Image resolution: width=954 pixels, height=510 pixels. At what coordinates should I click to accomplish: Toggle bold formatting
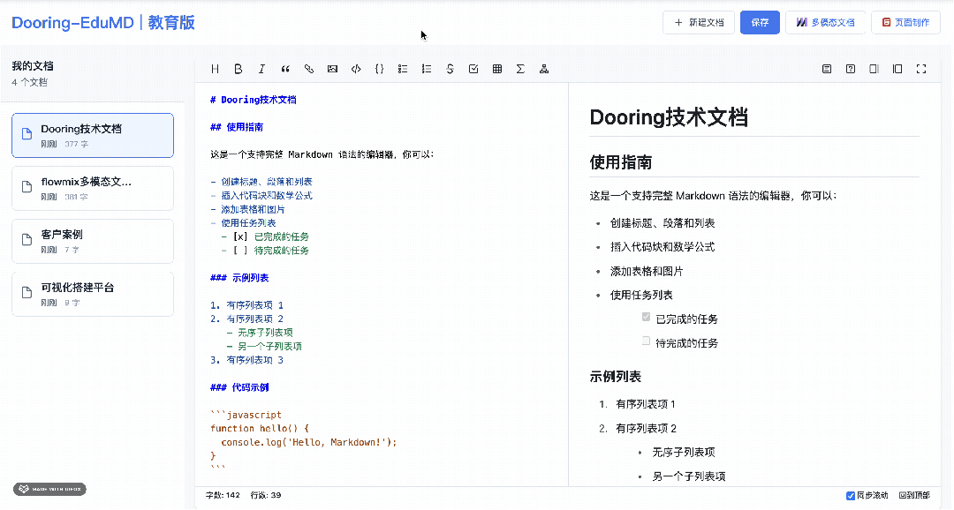(x=238, y=70)
